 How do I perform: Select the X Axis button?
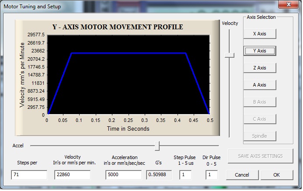[x=260, y=34]
